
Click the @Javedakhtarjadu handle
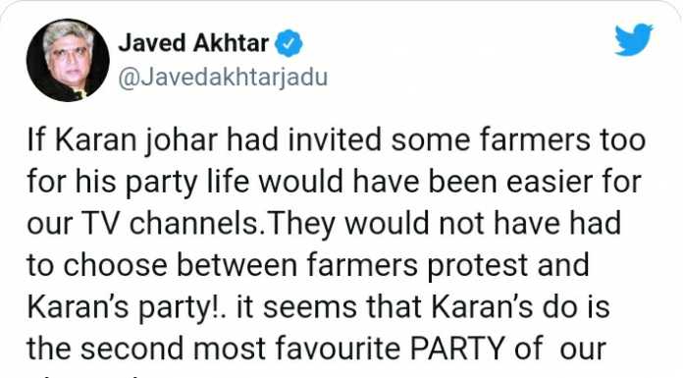point(223,78)
